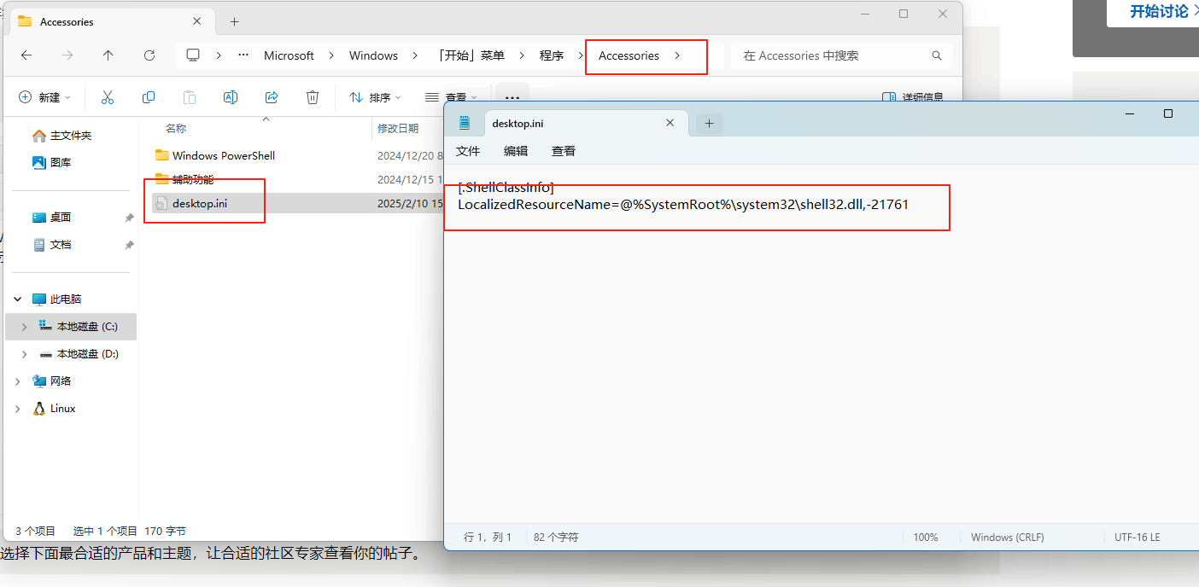
Task: Click 「开始」菜单 breadcrumb segment
Action: pyautogui.click(x=470, y=55)
